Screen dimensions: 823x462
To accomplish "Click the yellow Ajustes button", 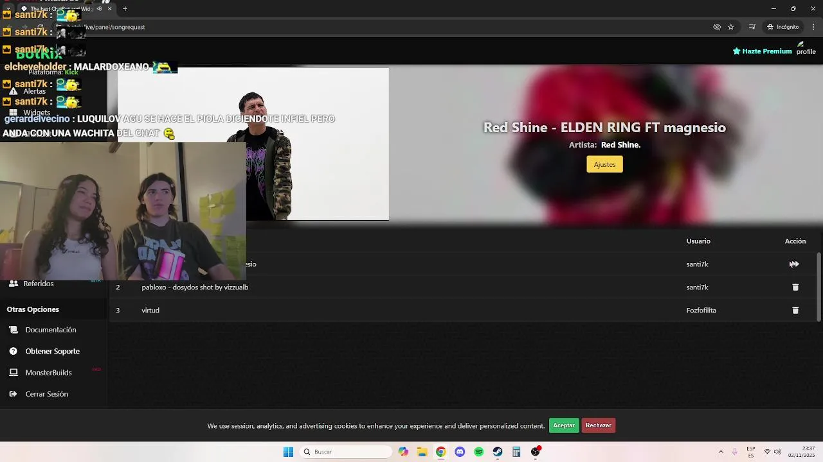I will [604, 164].
